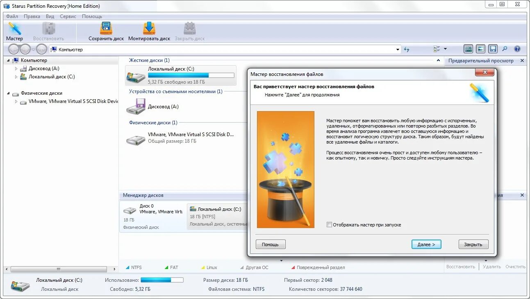530x299 pixels.
Task: Click the floppy disk save view icon
Action: pyautogui.click(x=493, y=49)
